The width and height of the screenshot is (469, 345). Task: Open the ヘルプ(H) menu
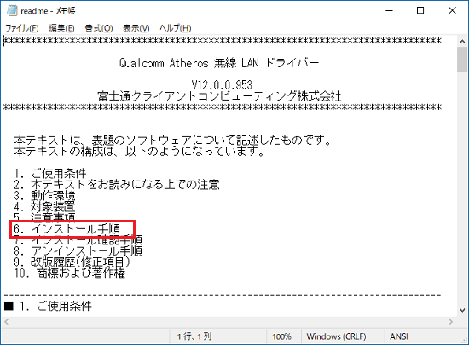point(176,28)
